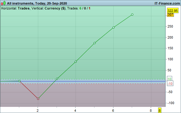Click the title 'All instruments, Today, 29-Sep-2020'
Image resolution: width=181 pixels, height=113 pixels.
pyautogui.click(x=37, y=3)
